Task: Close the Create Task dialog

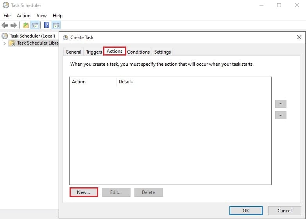Action: tap(299, 38)
